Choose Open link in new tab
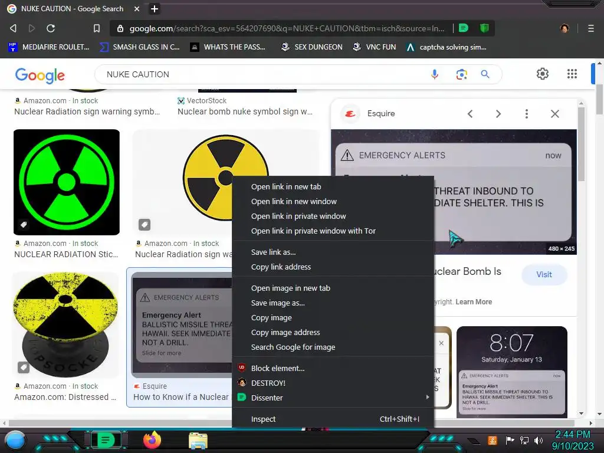This screenshot has height=453, width=604. pyautogui.click(x=334, y=186)
